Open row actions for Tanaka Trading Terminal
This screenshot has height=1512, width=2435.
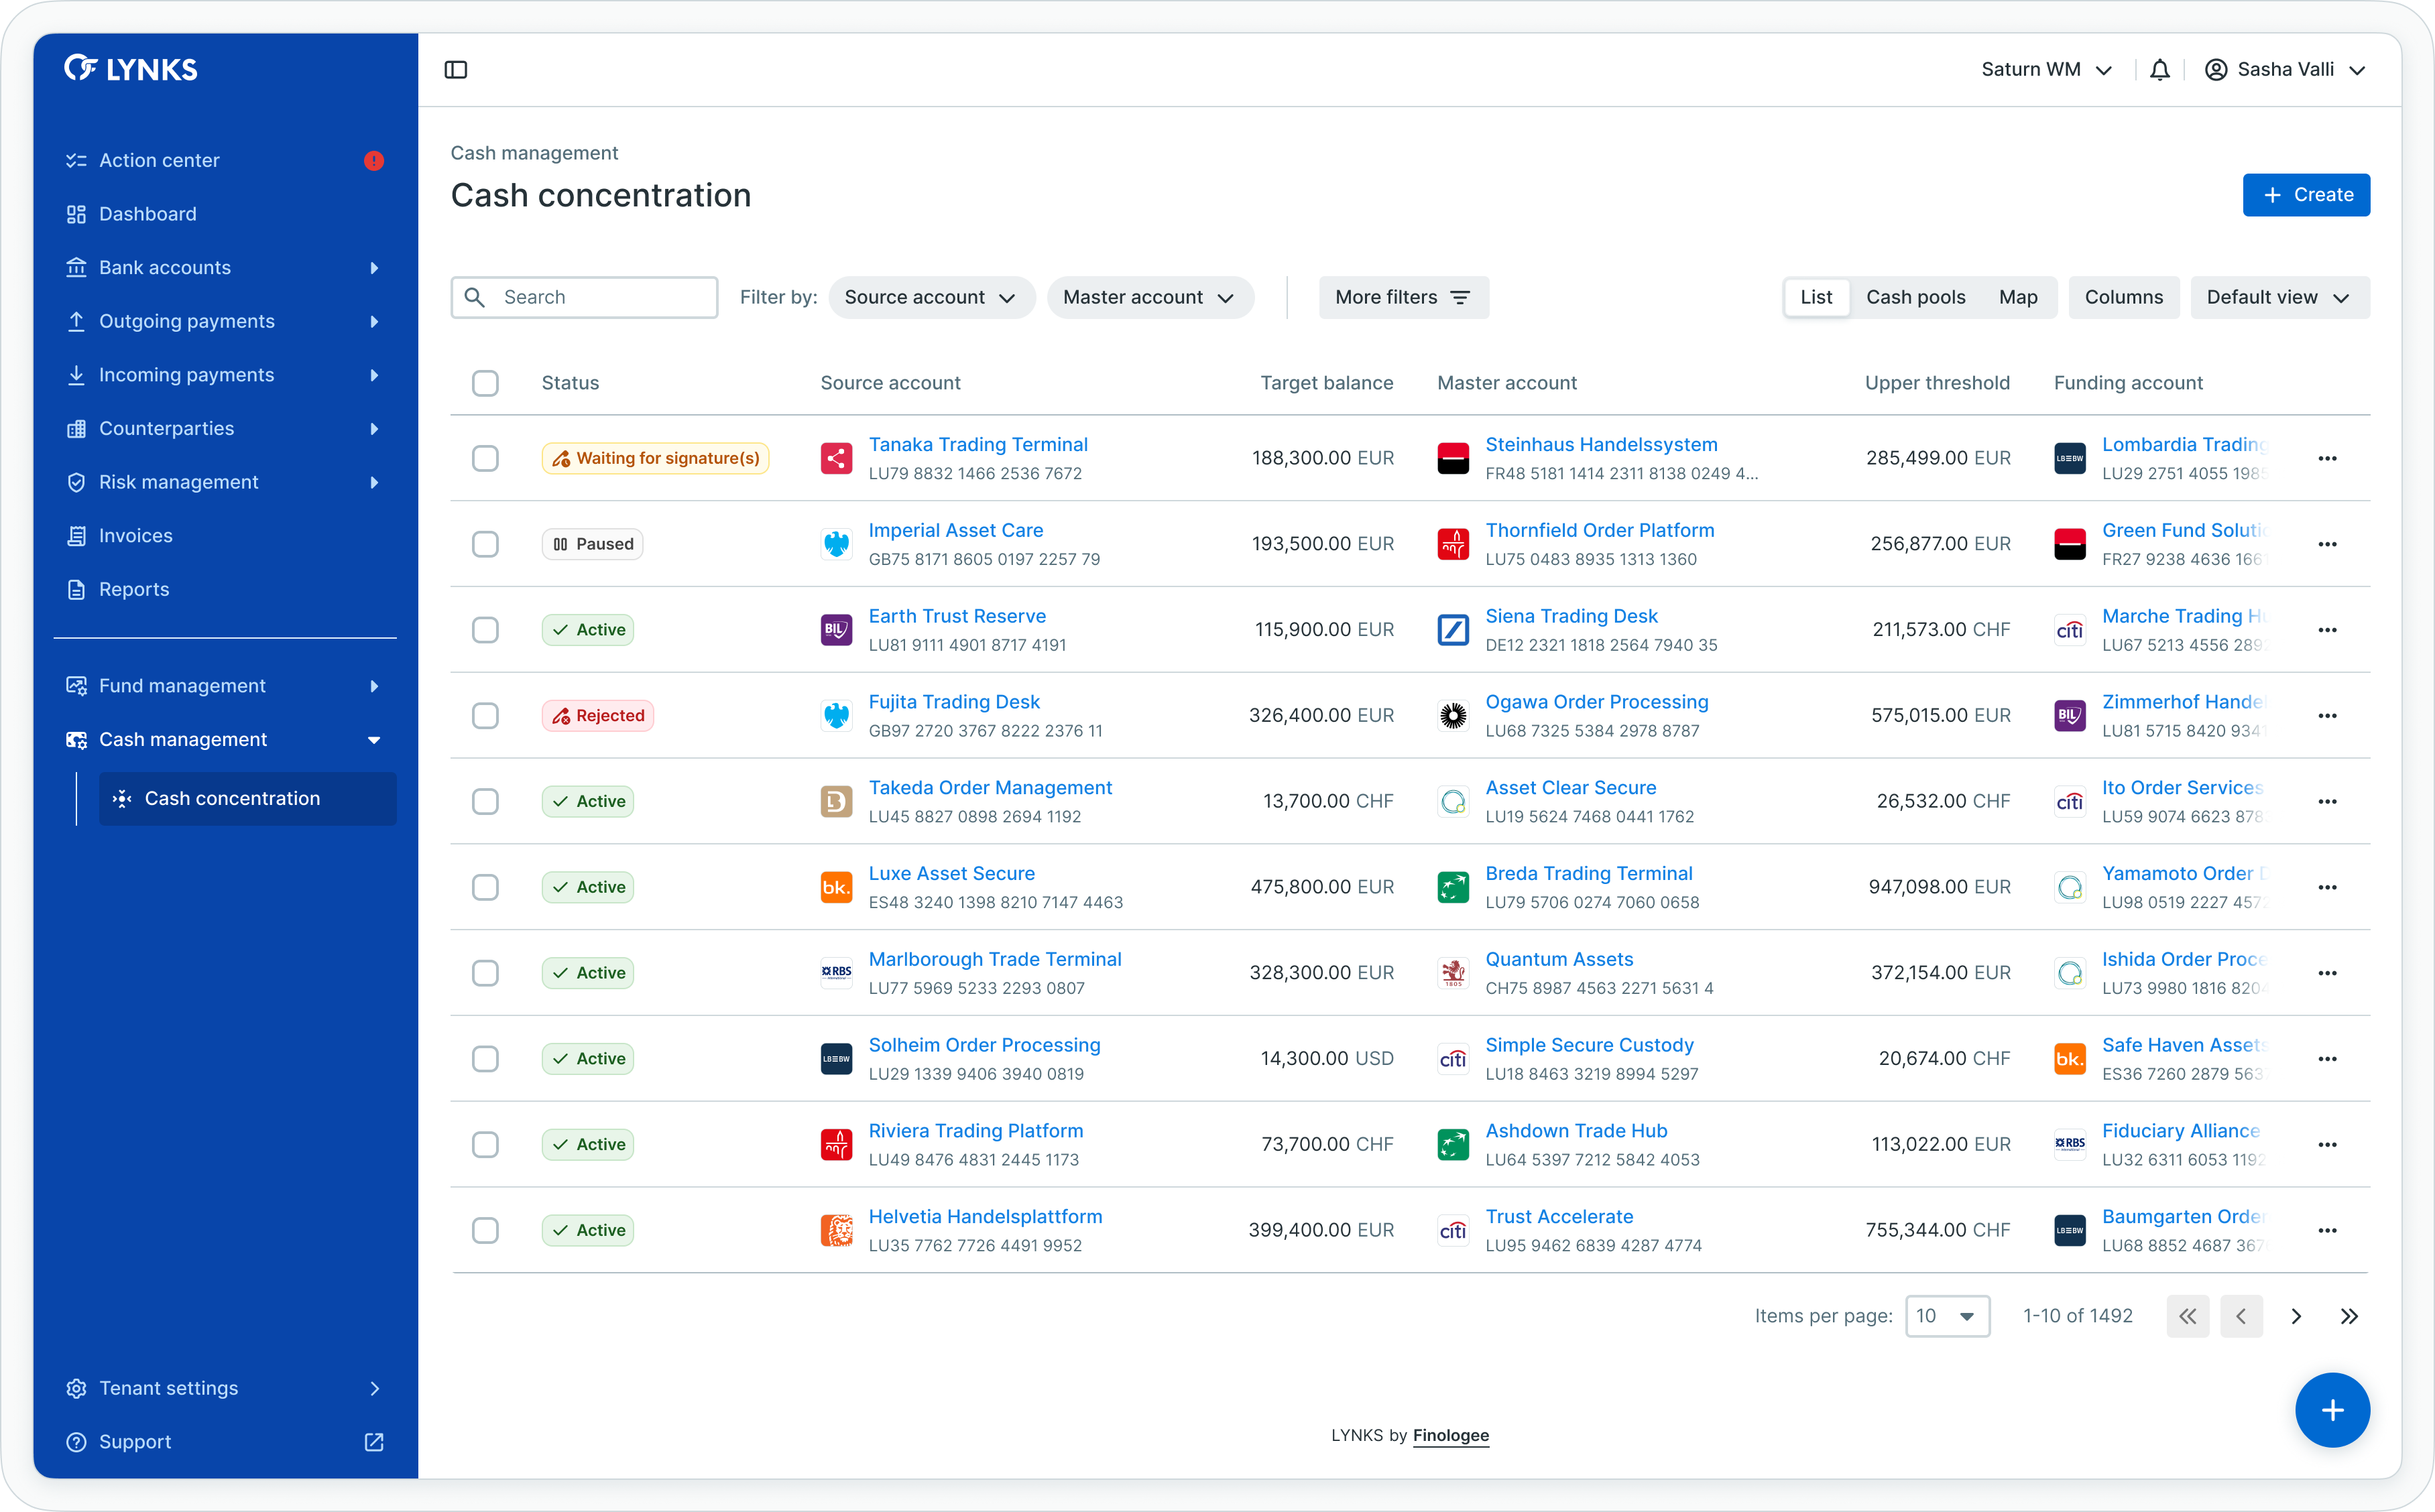tap(2327, 458)
